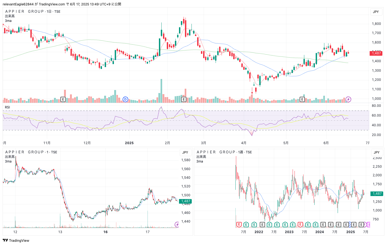
Task: Click the gray E marker just left of 2024 label
Action: (323, 224)
